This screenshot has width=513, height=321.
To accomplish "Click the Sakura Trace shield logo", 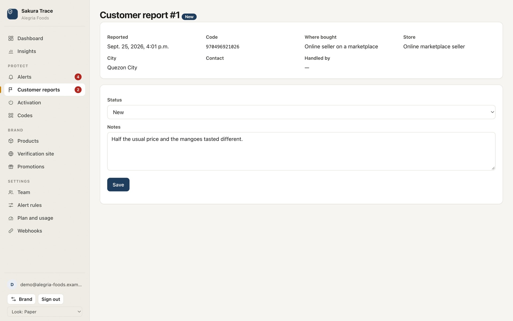I will (12, 14).
